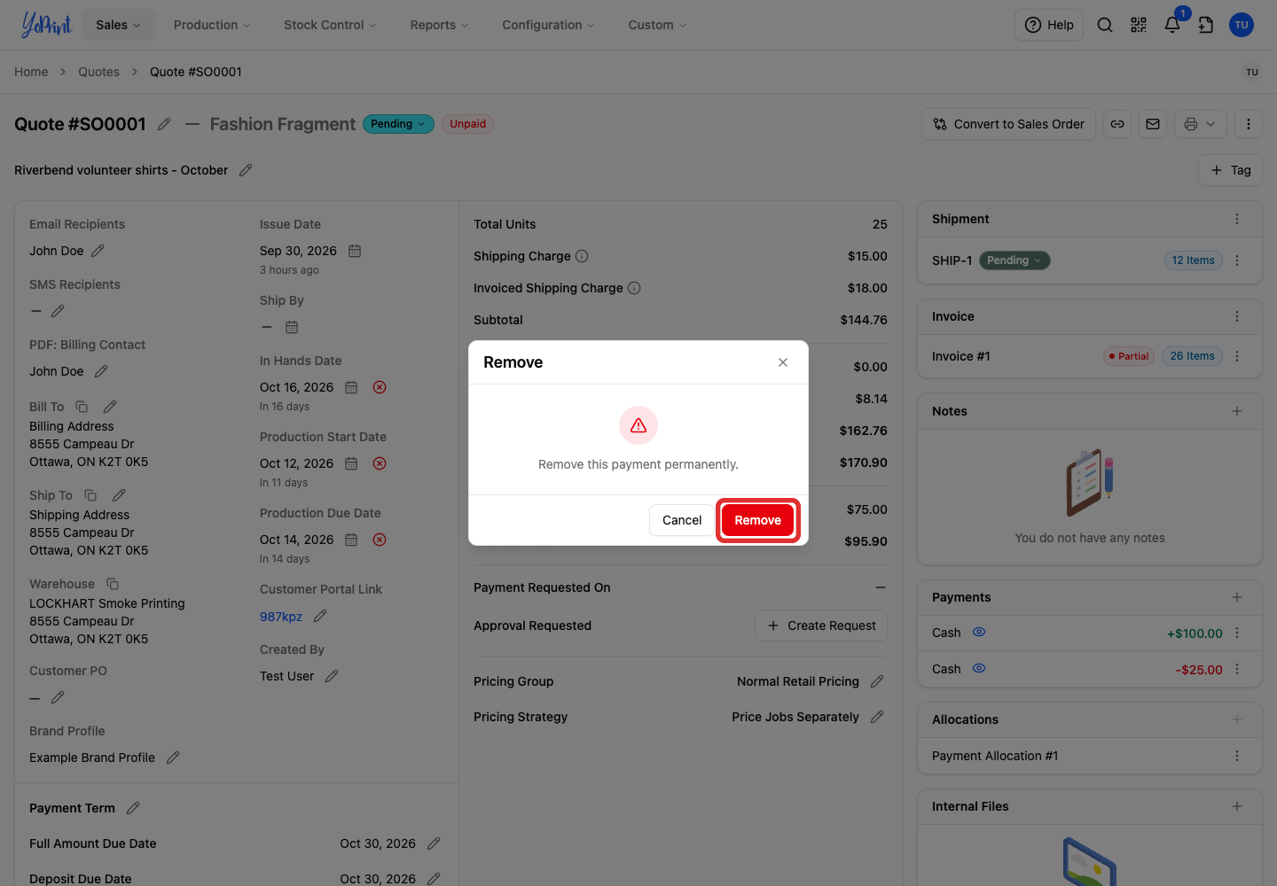Open the QR code scanner icon
Image resolution: width=1277 pixels, height=886 pixels.
(1139, 25)
